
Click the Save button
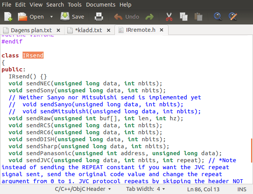coord(72,17)
